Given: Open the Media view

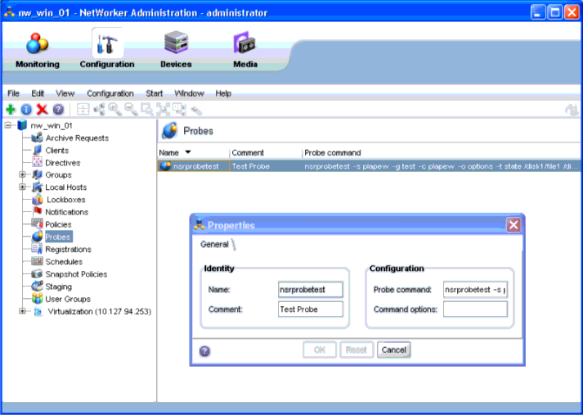Looking at the screenshot, I should tap(245, 50).
